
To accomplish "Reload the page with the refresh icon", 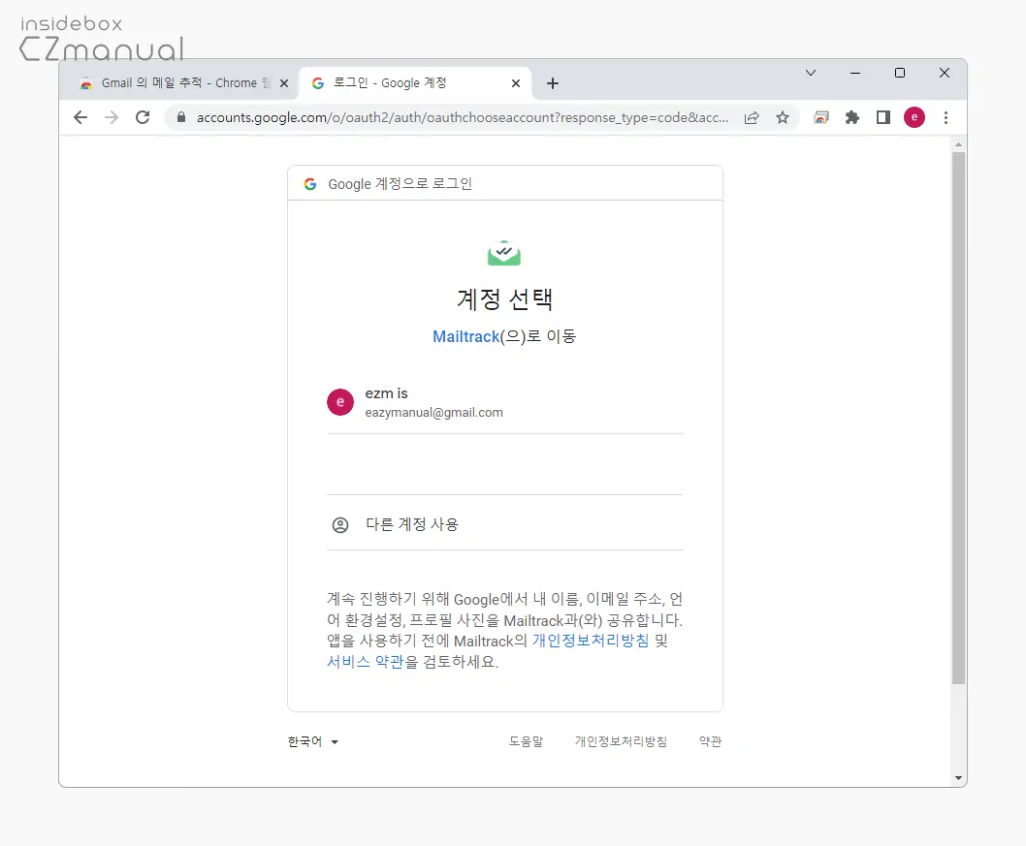I will point(143,117).
